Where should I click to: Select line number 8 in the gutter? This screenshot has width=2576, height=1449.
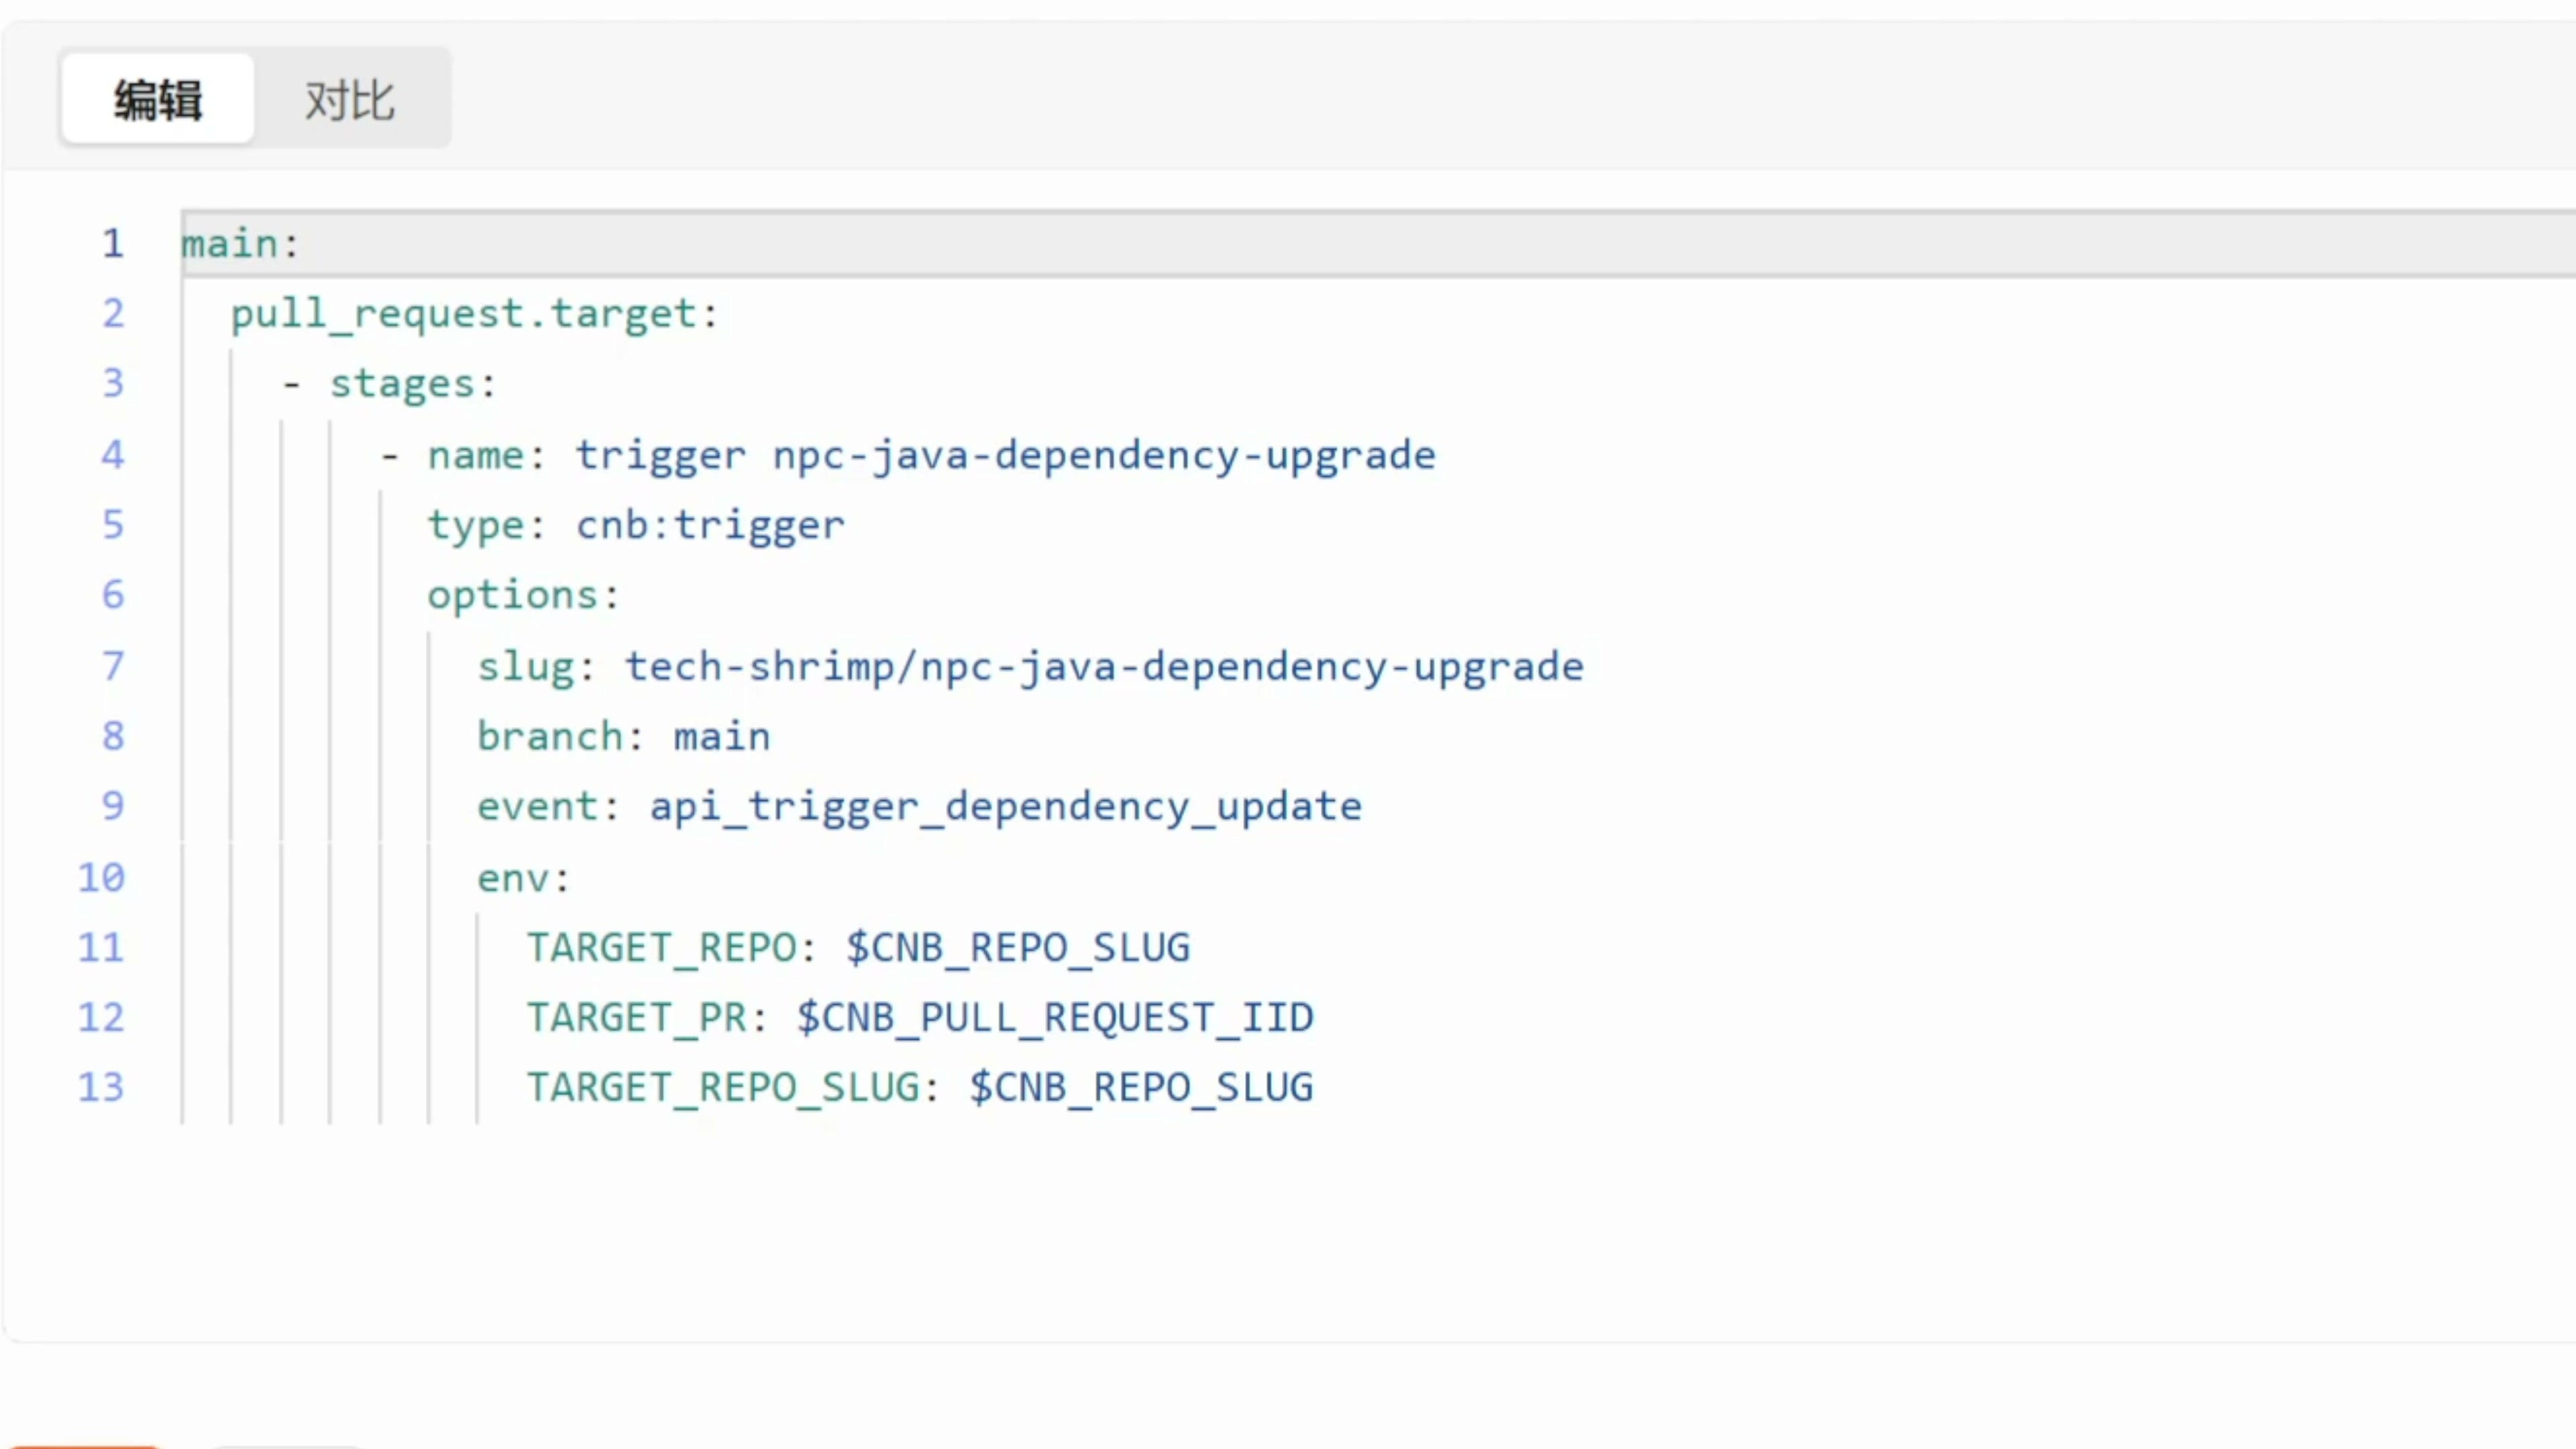click(113, 736)
